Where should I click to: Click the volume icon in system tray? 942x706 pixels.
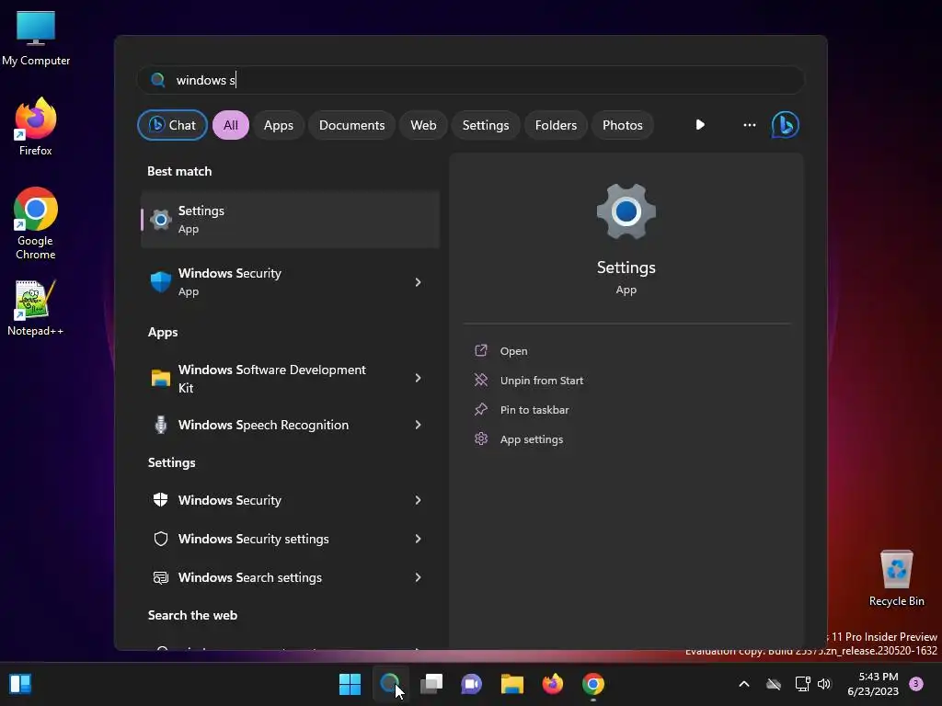tap(823, 684)
